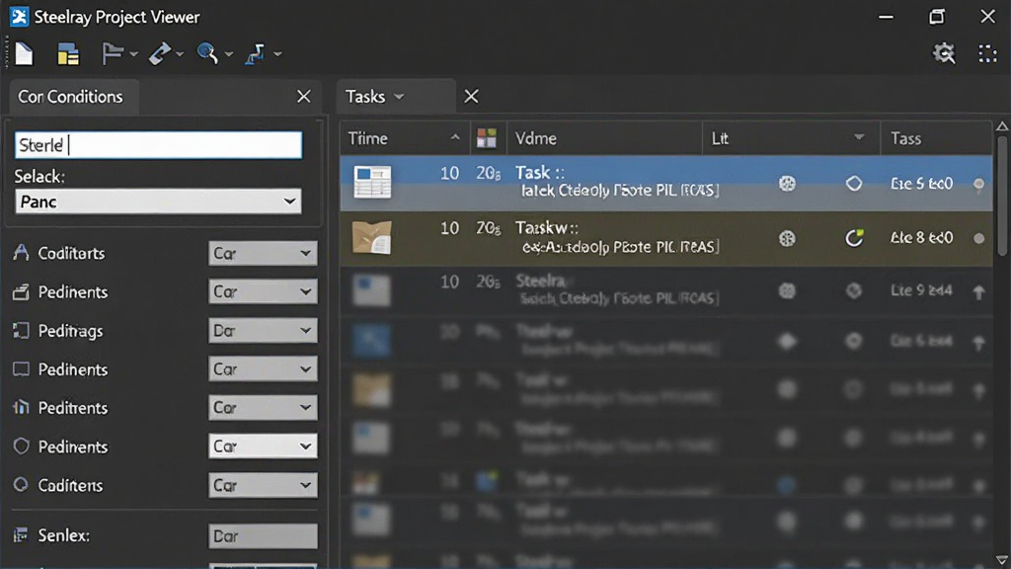Click the up arrow in Steelra row
The height and width of the screenshot is (569, 1011).
click(978, 292)
